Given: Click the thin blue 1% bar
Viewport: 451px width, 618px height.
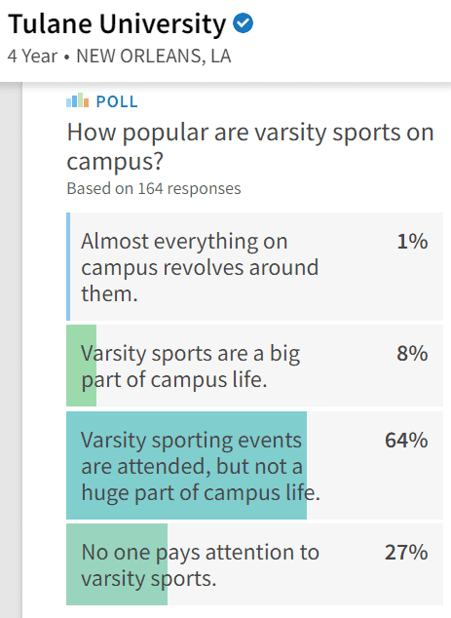Looking at the screenshot, I should [x=68, y=266].
